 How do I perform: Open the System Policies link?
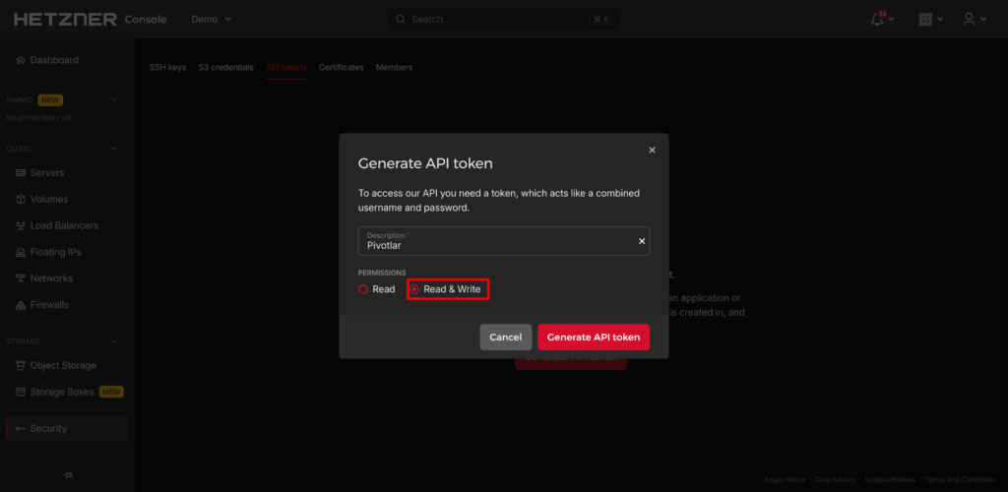(x=892, y=480)
